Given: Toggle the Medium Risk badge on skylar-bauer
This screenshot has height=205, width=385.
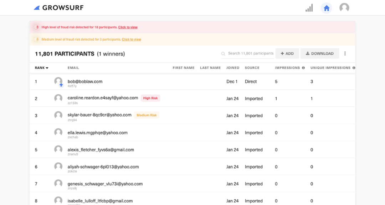Looking at the screenshot, I should click(147, 115).
